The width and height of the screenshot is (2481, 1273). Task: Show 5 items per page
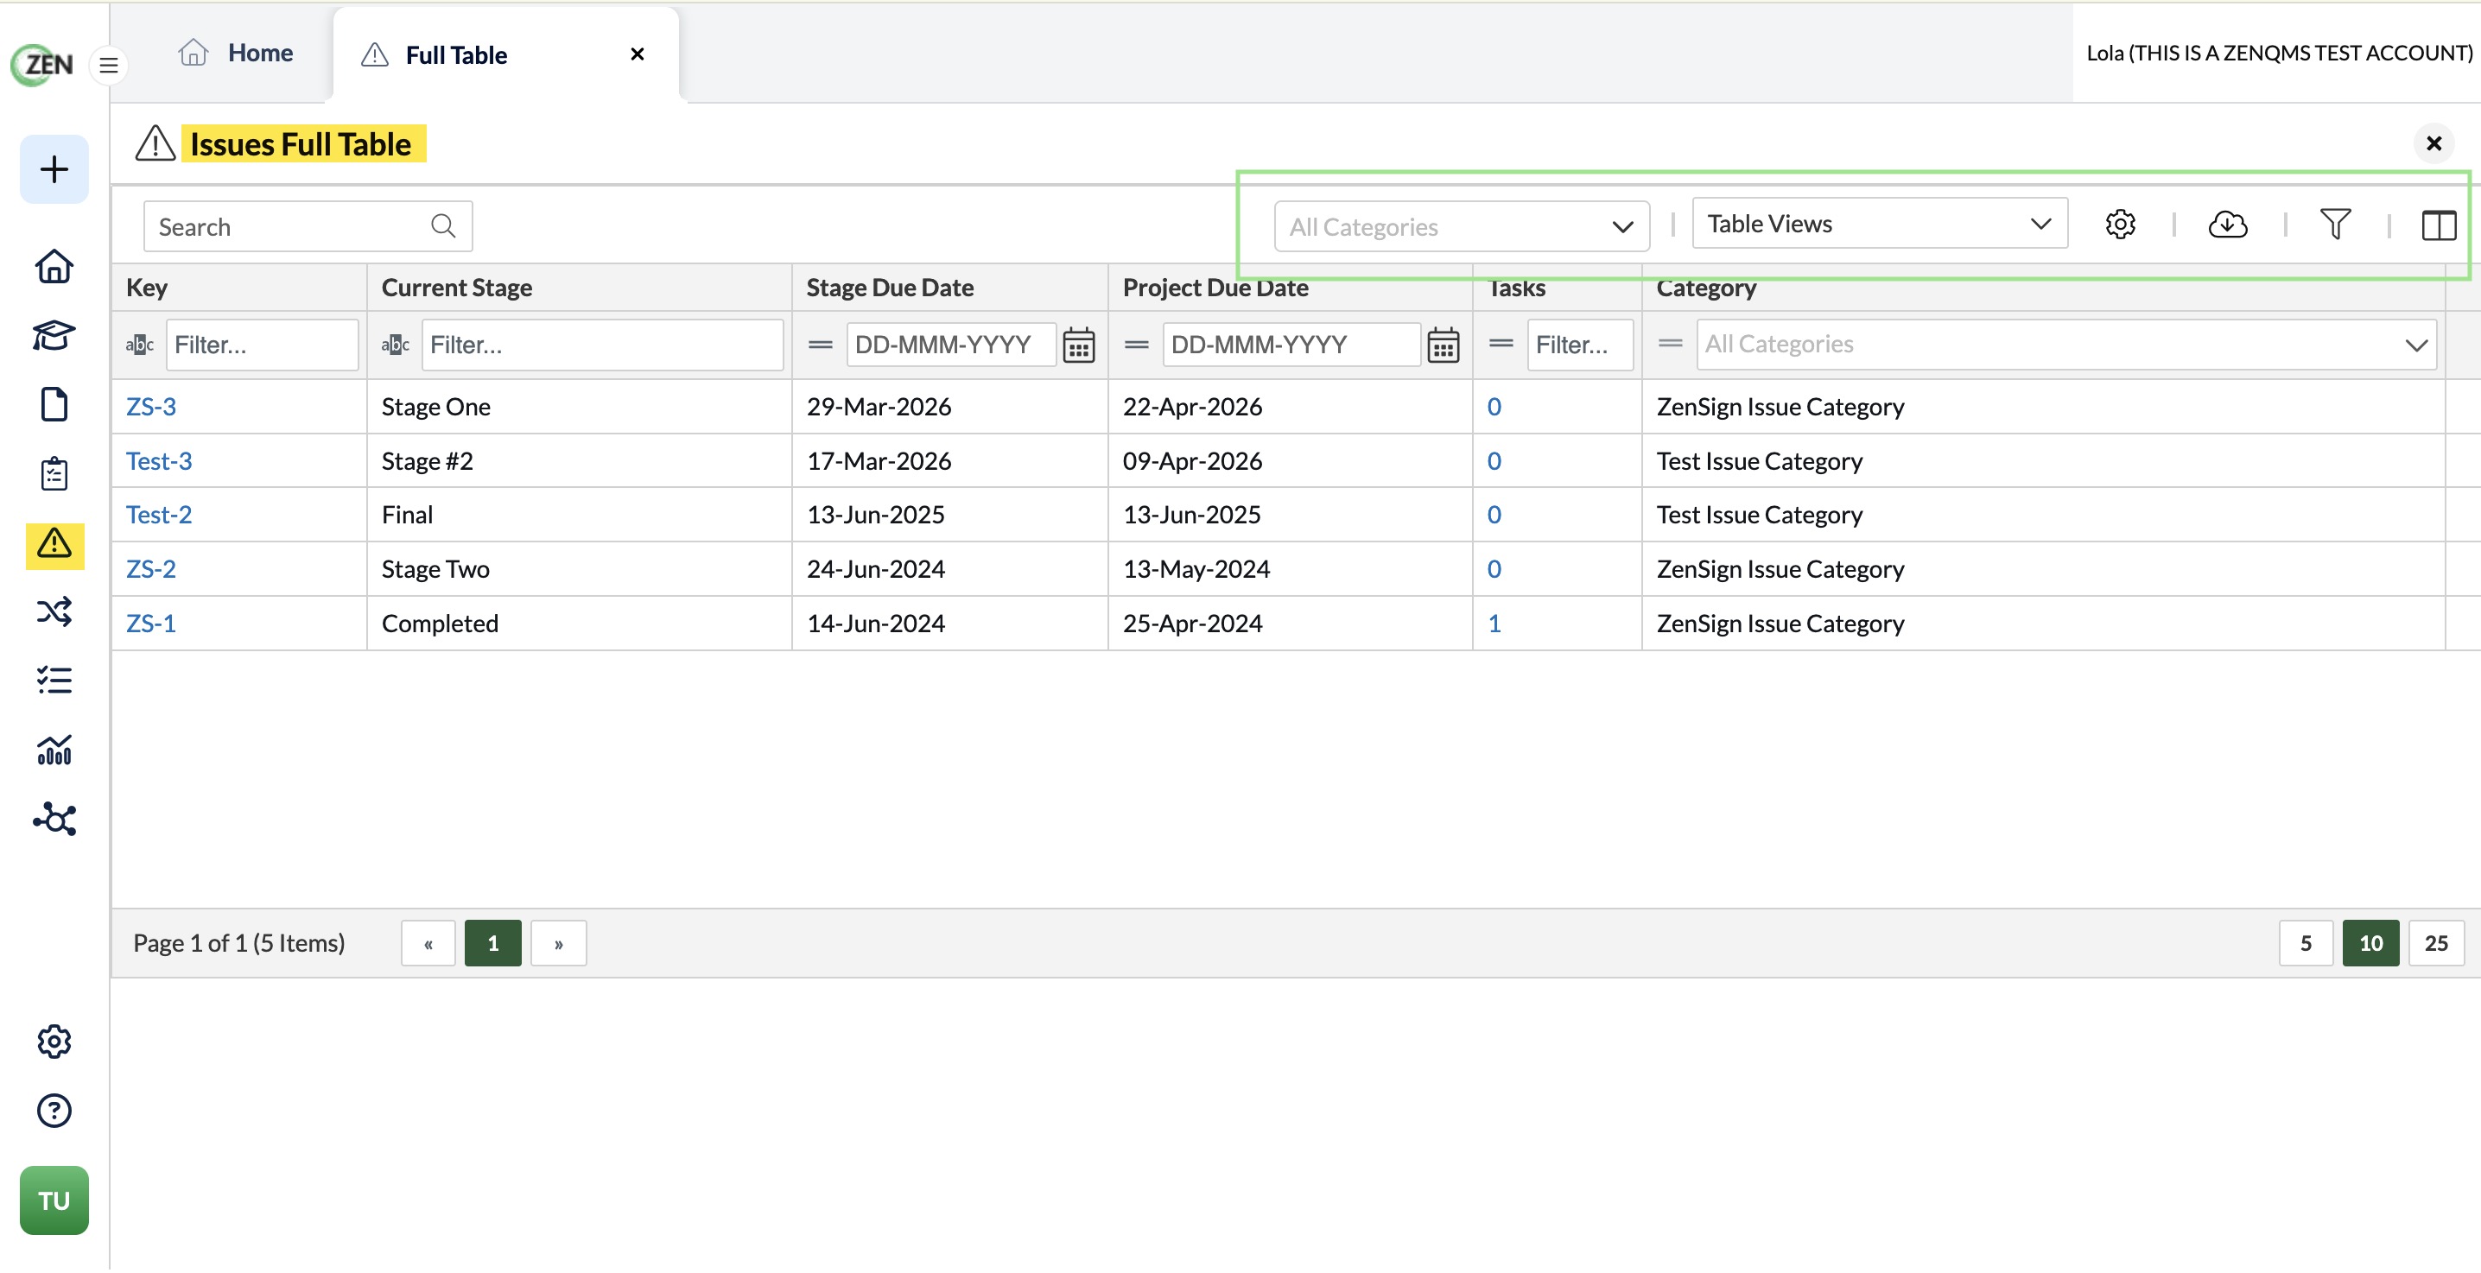tap(2305, 945)
